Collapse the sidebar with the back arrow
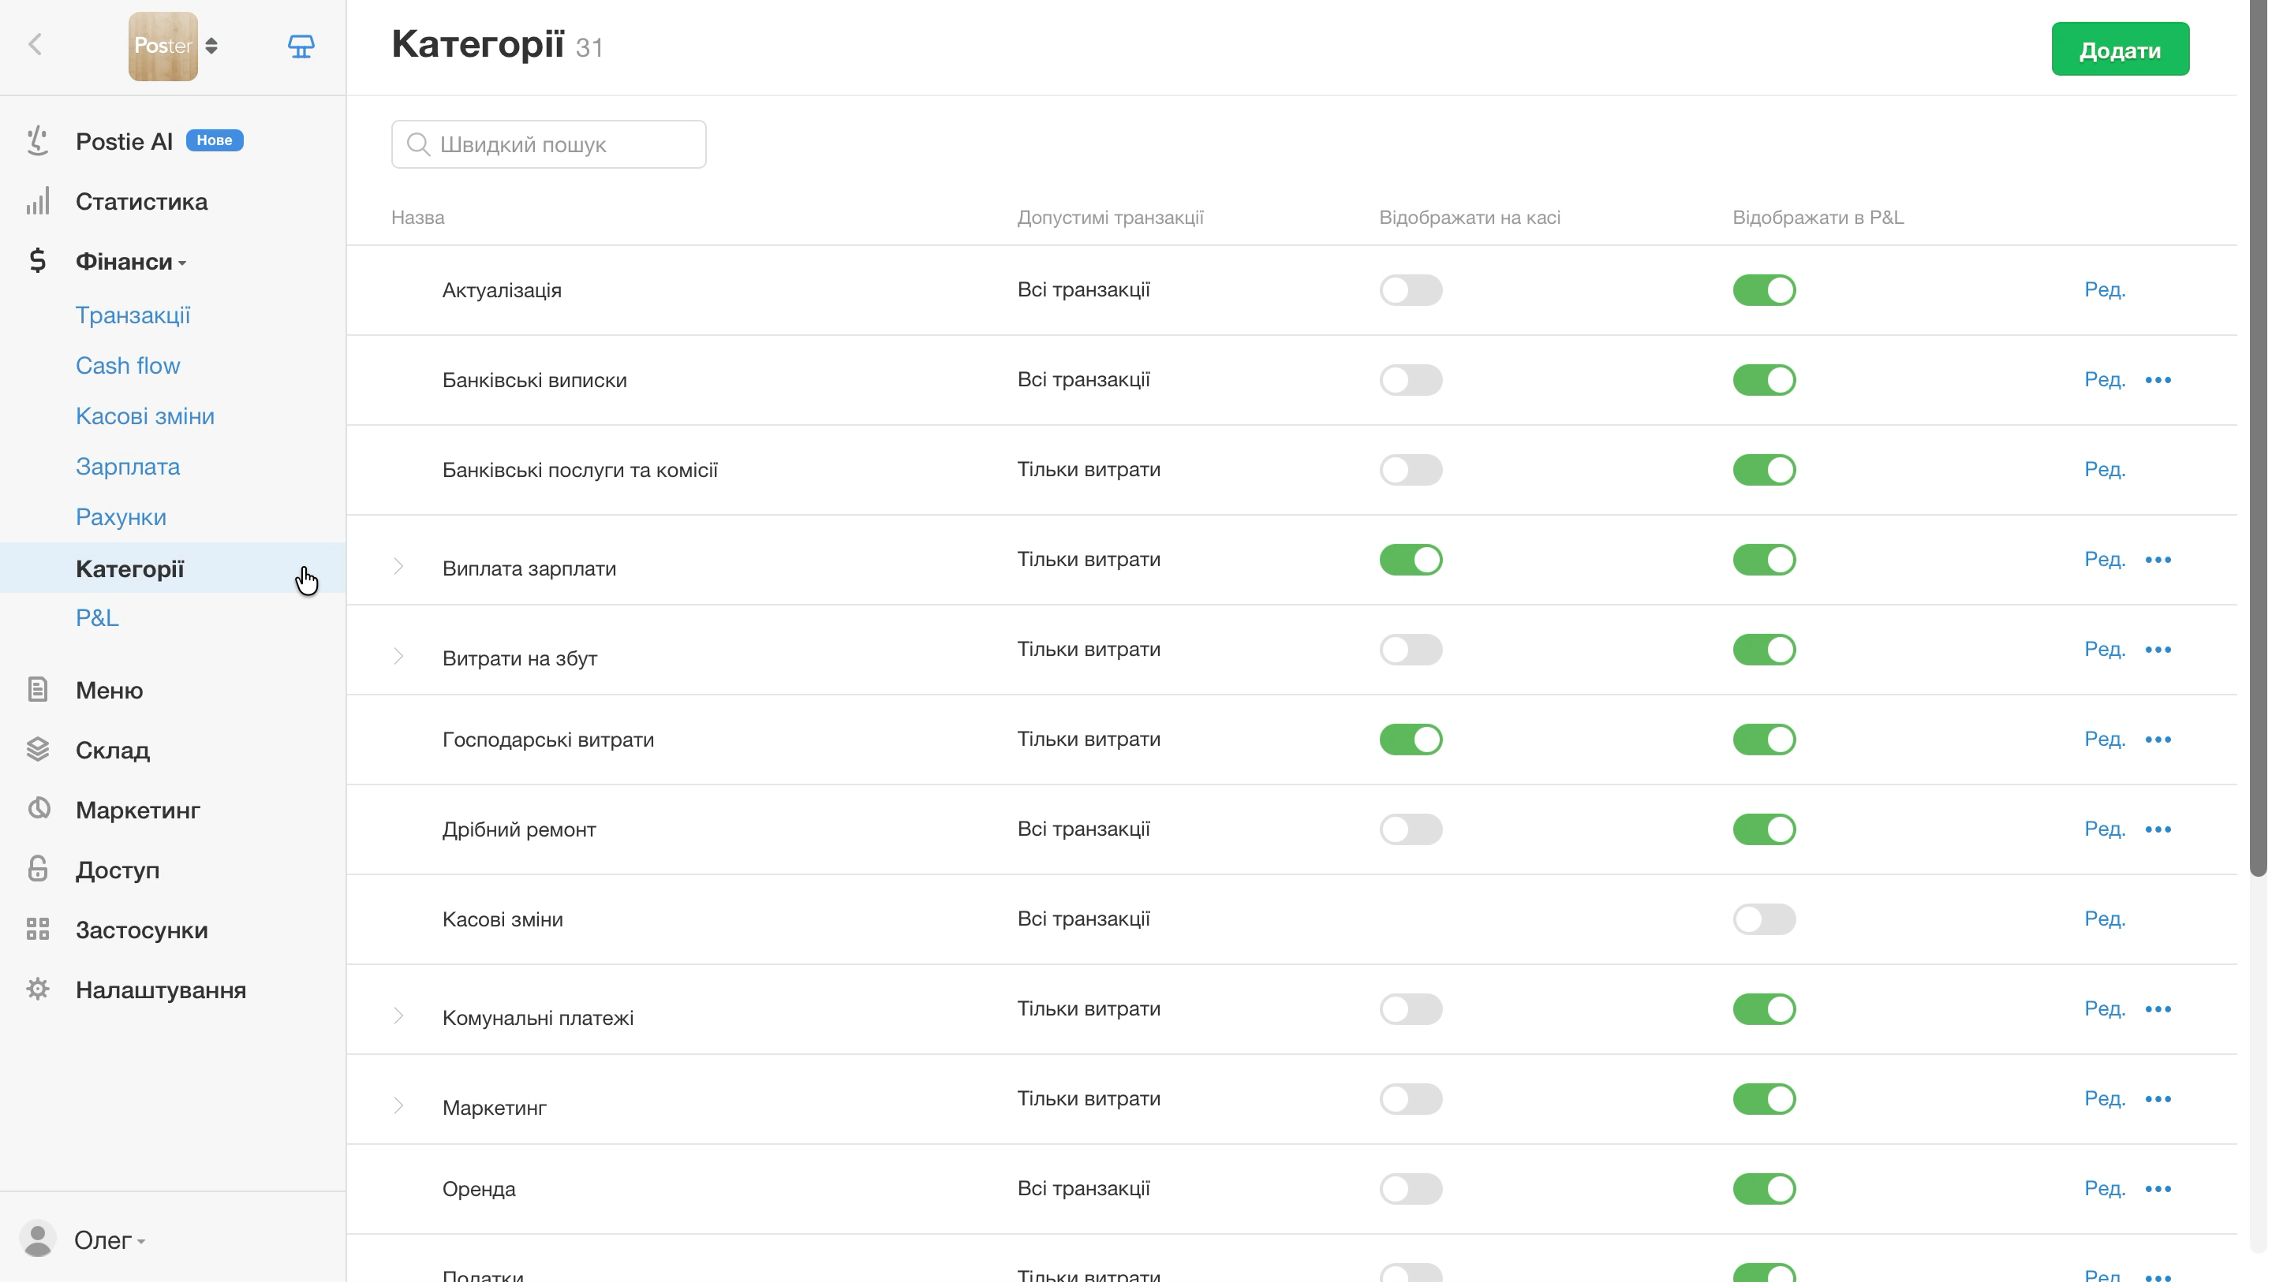Viewport: 2272px width, 1282px height. pos(35,44)
